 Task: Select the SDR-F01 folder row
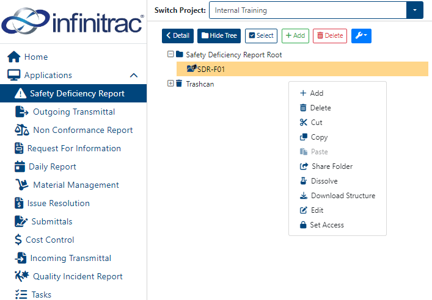point(302,69)
